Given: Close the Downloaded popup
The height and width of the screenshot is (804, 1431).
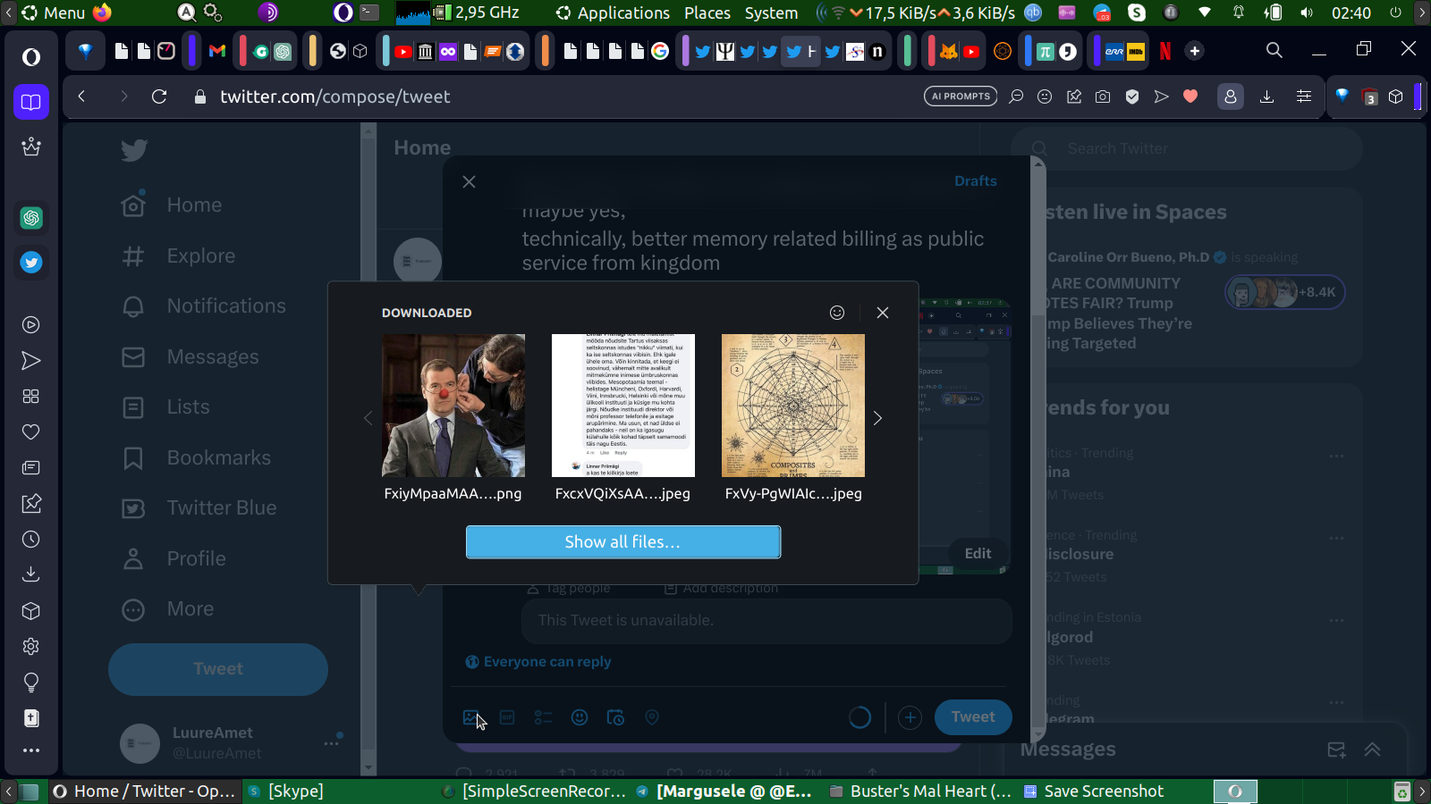Looking at the screenshot, I should click(883, 313).
